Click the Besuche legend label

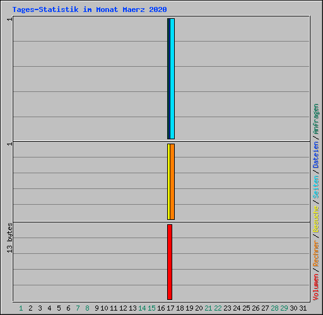coord(316,219)
